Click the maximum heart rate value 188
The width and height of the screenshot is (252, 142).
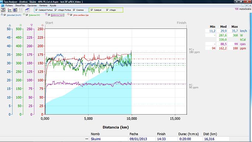tap(235, 48)
